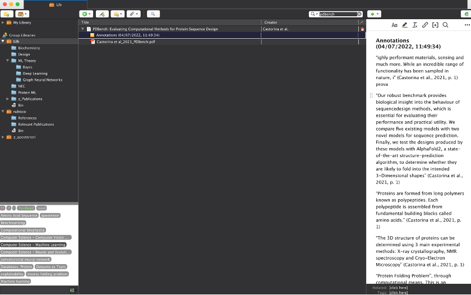471x295 pixels.
Task: Click the Format Text Aa icon
Action: pyautogui.click(x=394, y=25)
